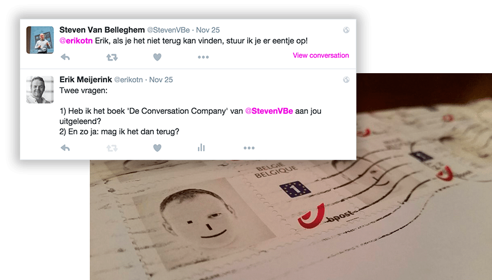Like Steven Van Belleghem's tweet
Viewport: 492px width, 280px height.
point(157,57)
